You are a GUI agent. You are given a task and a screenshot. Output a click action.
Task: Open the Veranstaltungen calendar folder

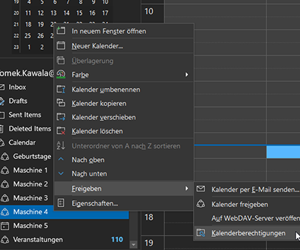click(38, 239)
